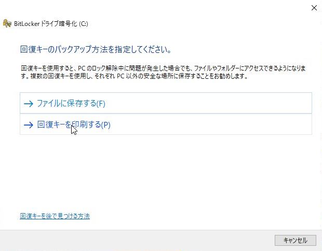Click the (C:) drive label in the title
Viewport: 322px width, 251px height.
click(x=84, y=24)
